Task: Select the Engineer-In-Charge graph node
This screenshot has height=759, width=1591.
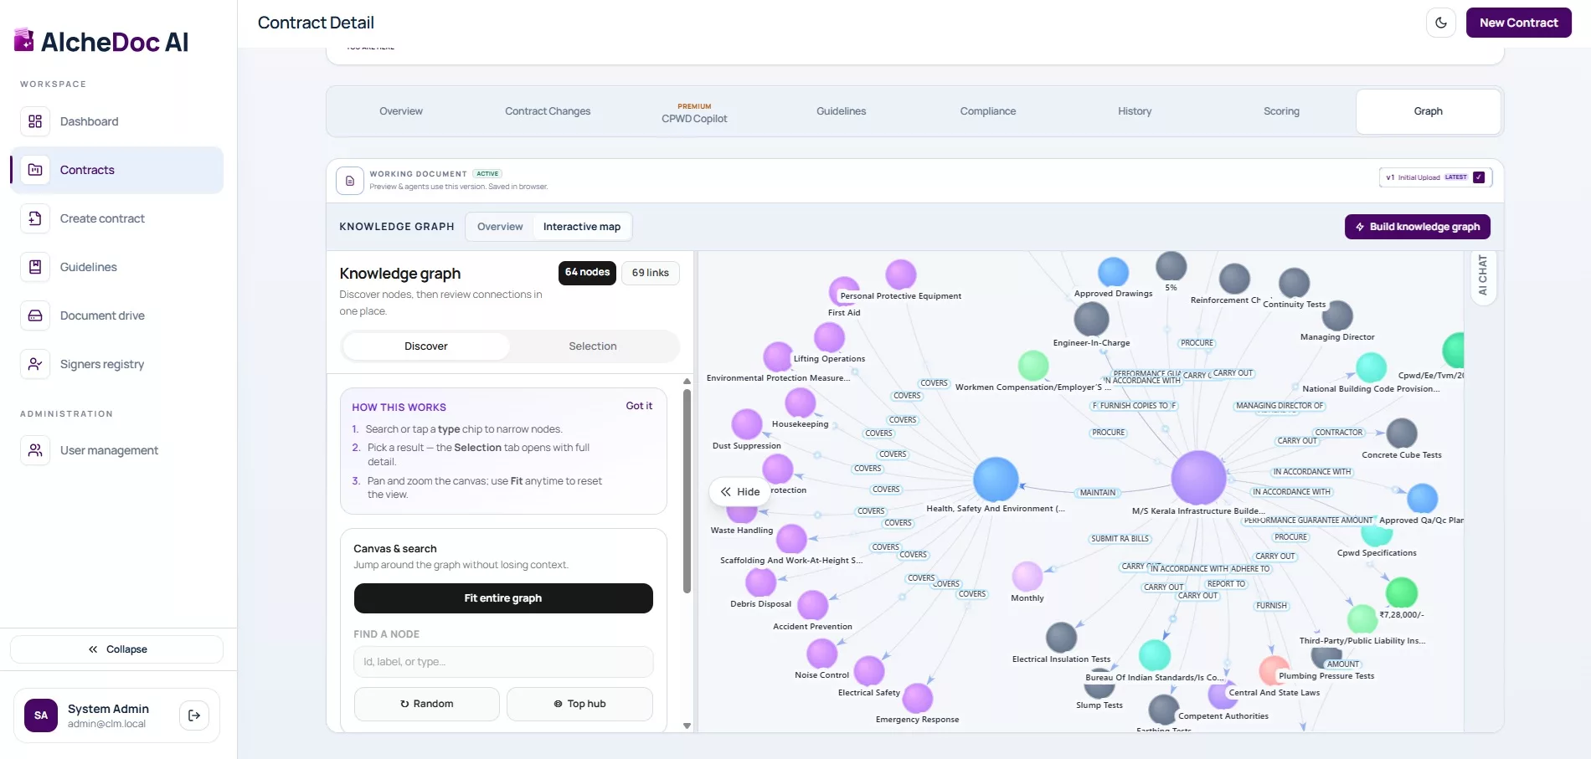Action: [x=1091, y=319]
